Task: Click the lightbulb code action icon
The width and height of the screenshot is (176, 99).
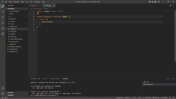Action: [38, 13]
